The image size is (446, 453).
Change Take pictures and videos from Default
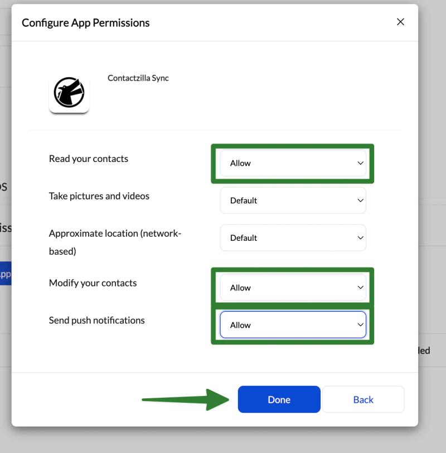click(293, 200)
